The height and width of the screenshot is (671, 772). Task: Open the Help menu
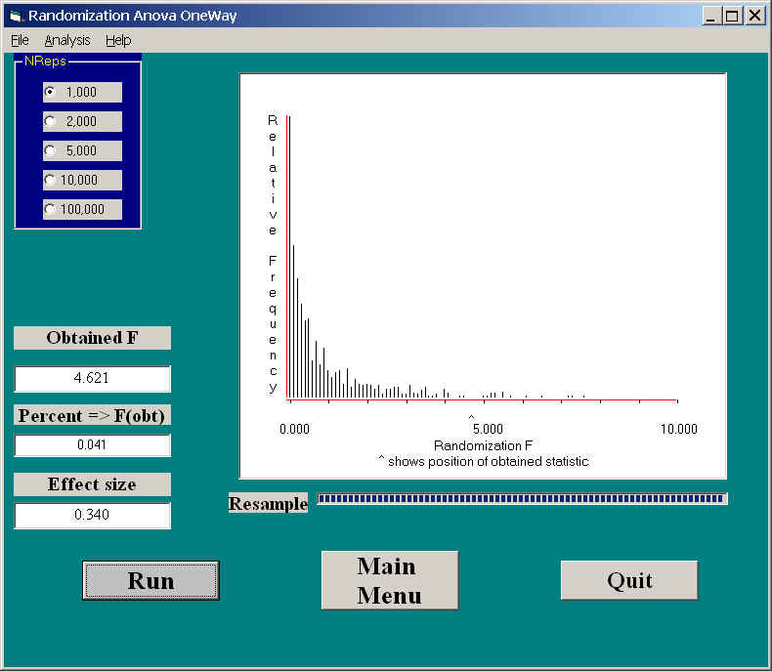tap(118, 40)
